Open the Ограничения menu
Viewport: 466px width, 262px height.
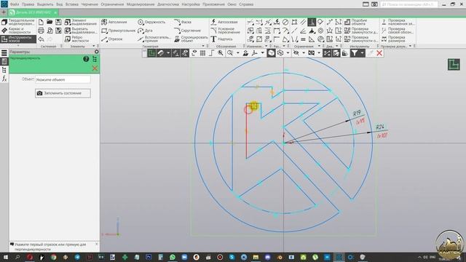[x=112, y=4]
